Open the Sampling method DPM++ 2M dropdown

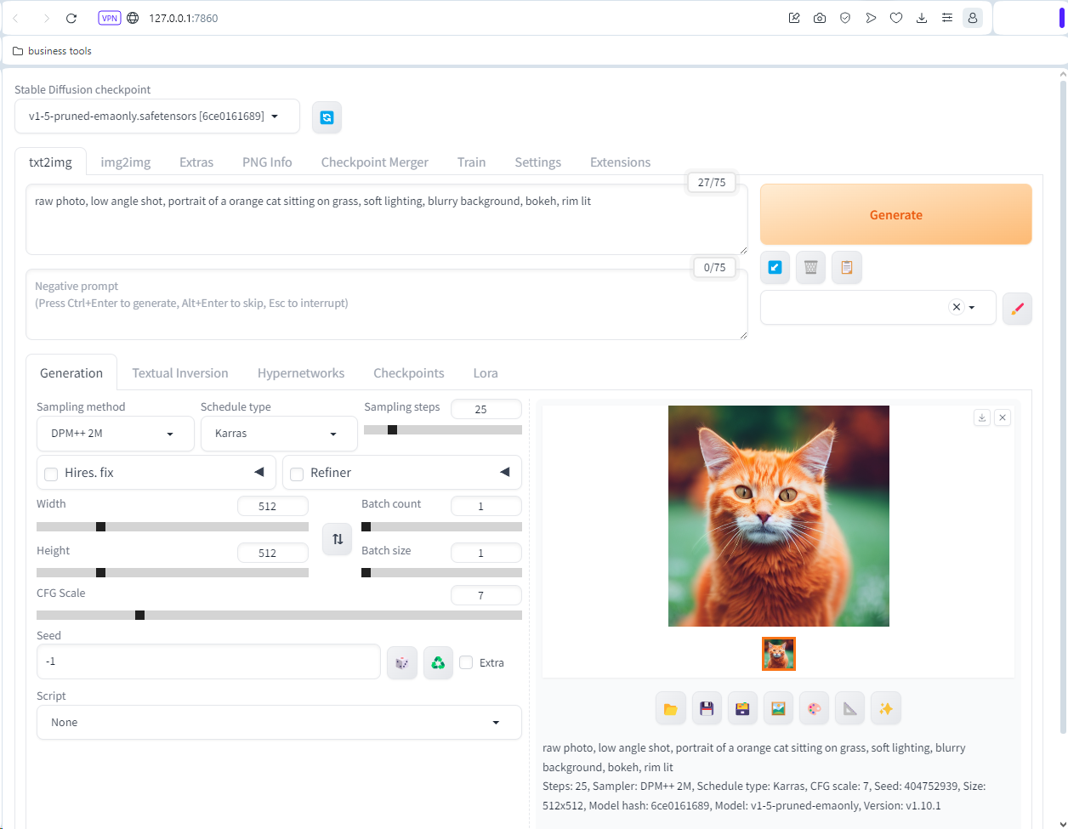(x=111, y=434)
